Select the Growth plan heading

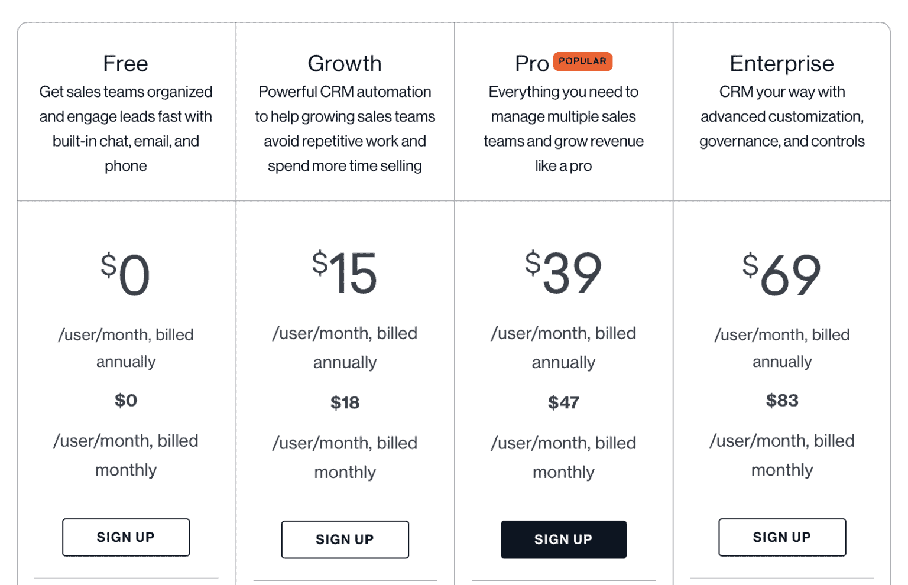tap(345, 63)
